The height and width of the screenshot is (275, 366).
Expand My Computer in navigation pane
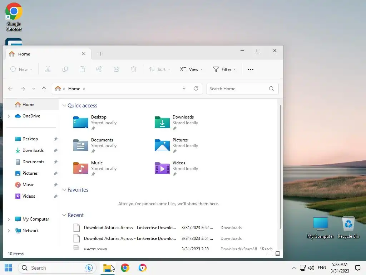pyautogui.click(x=9, y=219)
